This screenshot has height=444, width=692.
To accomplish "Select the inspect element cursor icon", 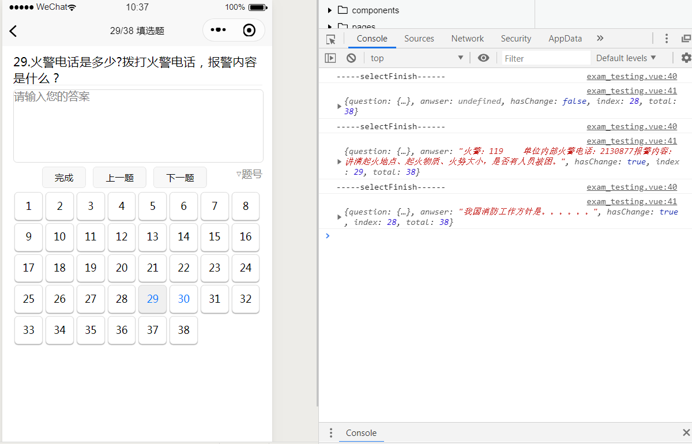I will point(331,39).
